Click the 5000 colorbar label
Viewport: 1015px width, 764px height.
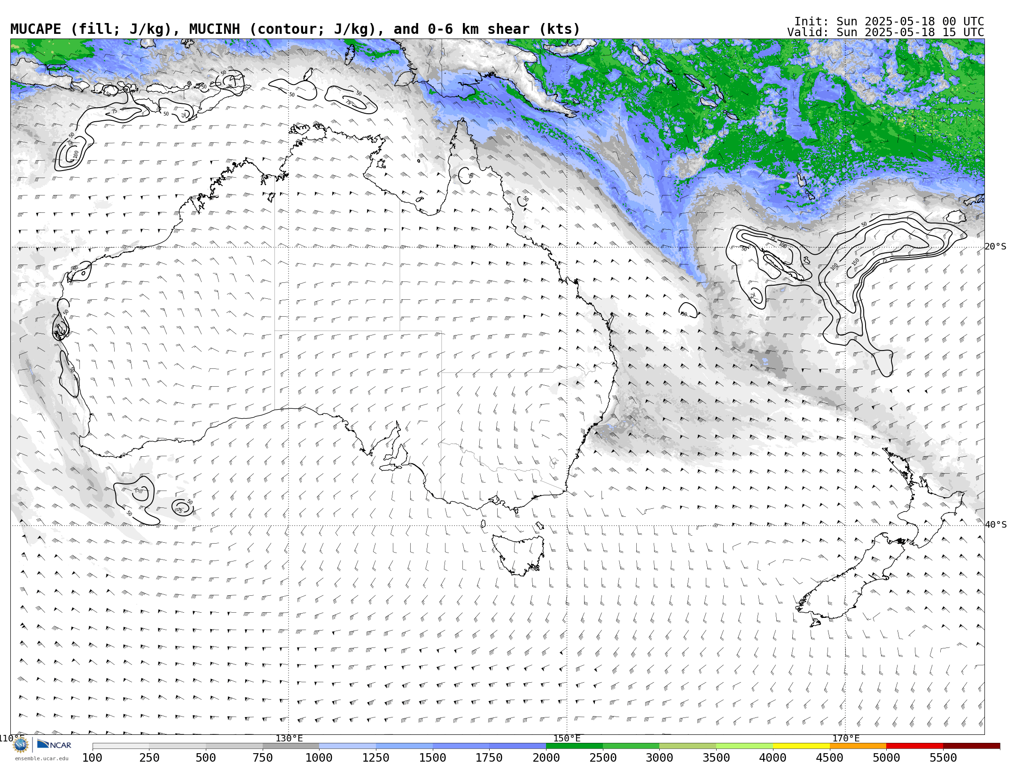coord(886,757)
